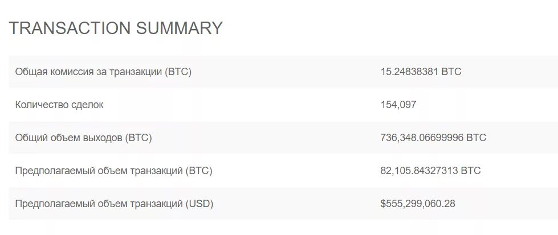This screenshot has height=235, width=558.
Task: Select the $555,299,060.28 USD value
Action: [x=418, y=204]
